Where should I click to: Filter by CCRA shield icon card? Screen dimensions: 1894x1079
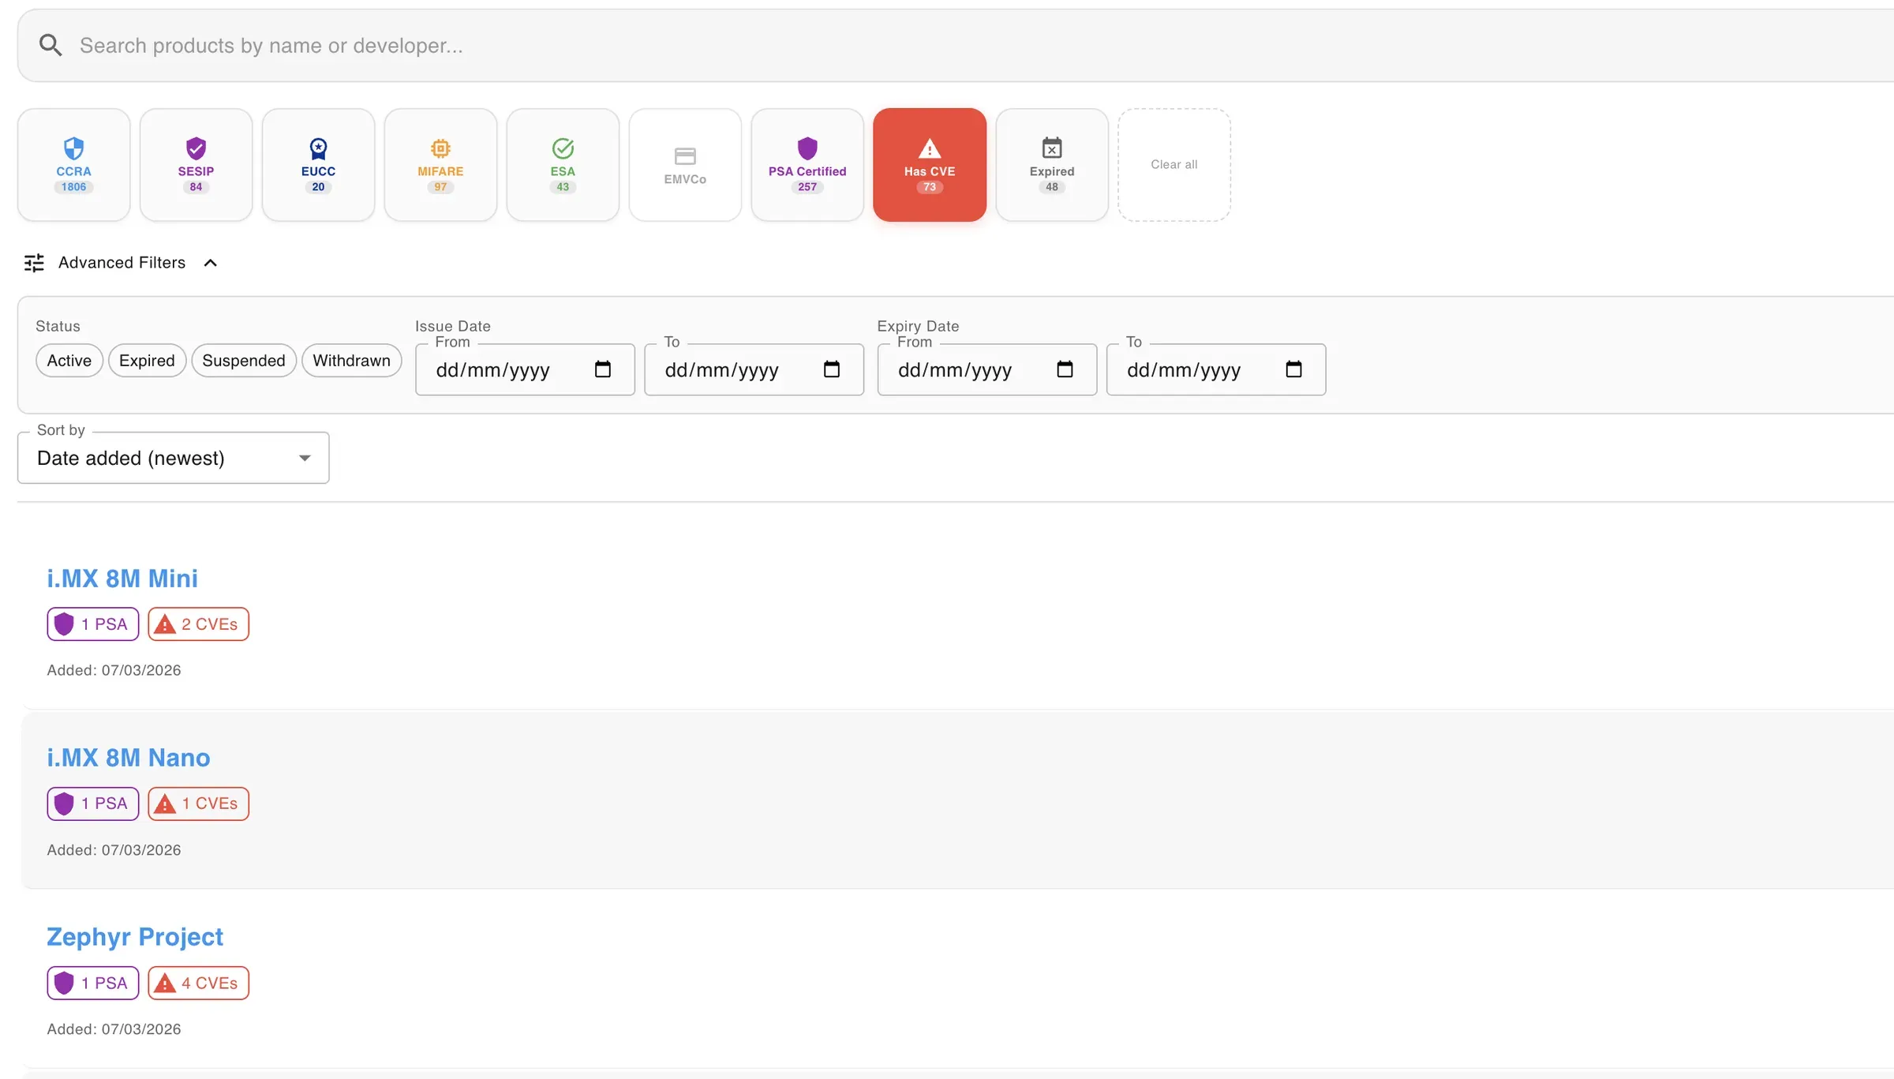pyautogui.click(x=73, y=164)
